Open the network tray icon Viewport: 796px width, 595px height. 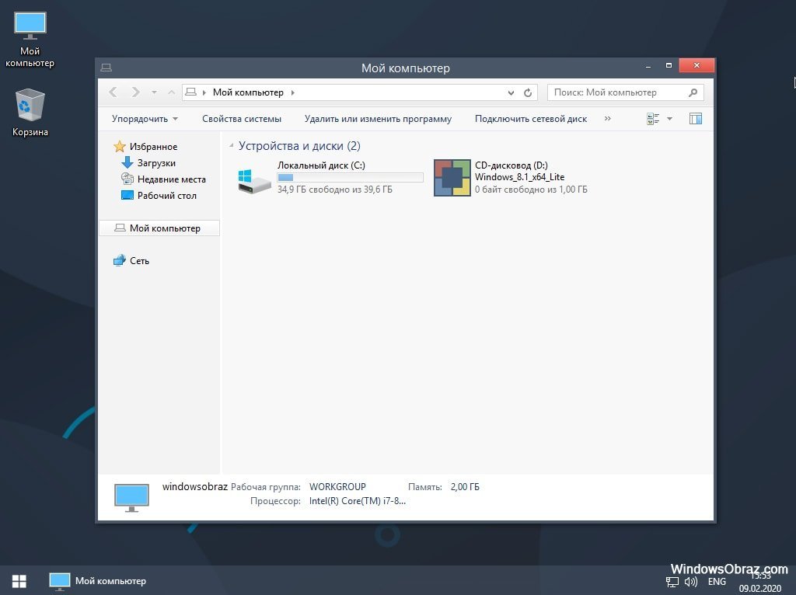pyautogui.click(x=672, y=582)
